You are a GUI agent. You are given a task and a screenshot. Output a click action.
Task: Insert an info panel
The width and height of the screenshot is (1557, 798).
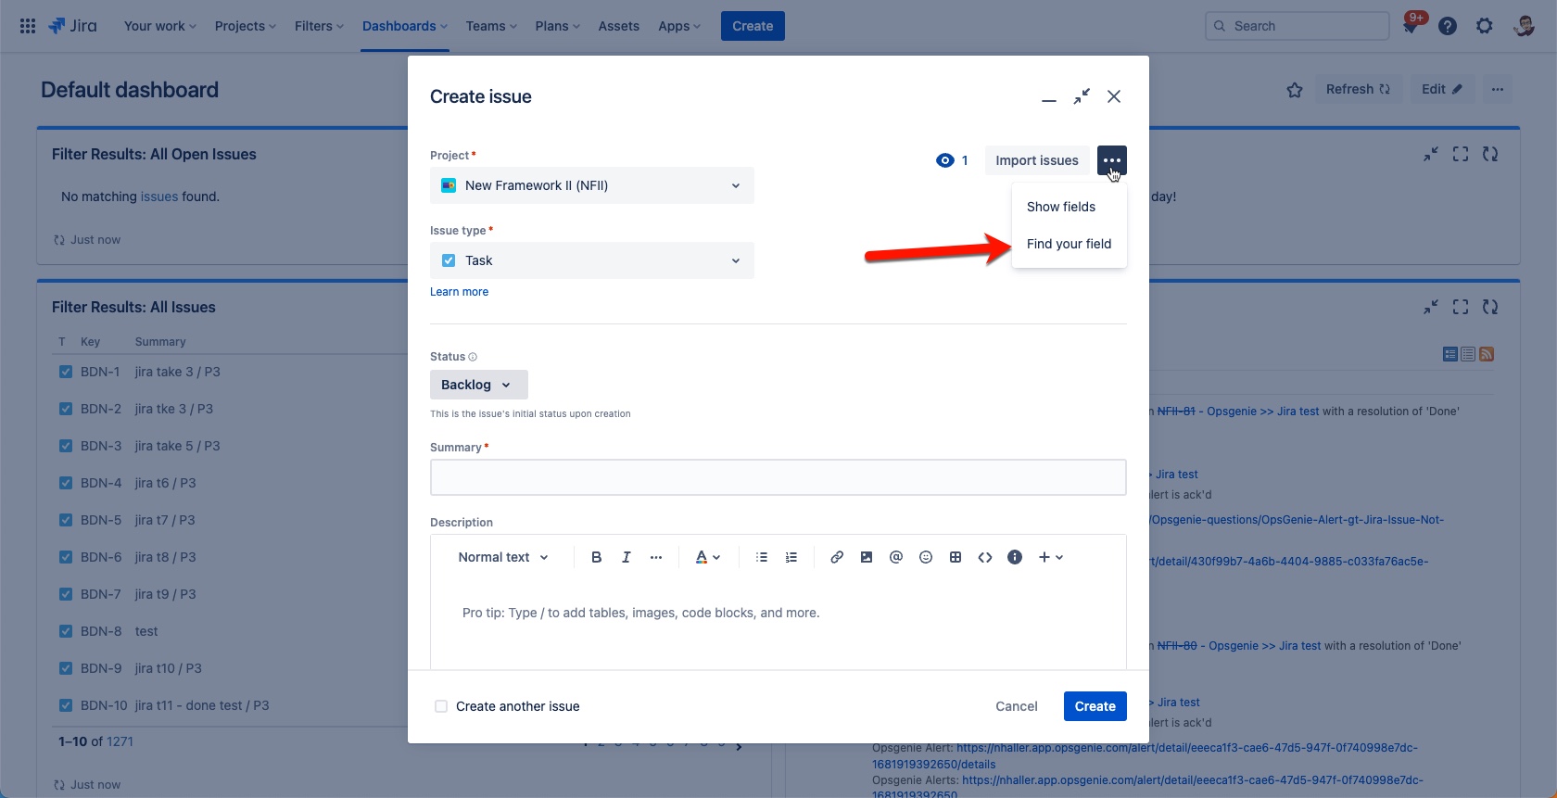click(x=1015, y=557)
